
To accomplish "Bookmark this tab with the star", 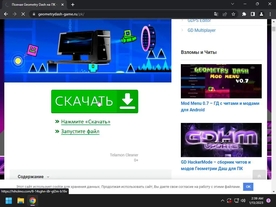I will tap(233, 14).
